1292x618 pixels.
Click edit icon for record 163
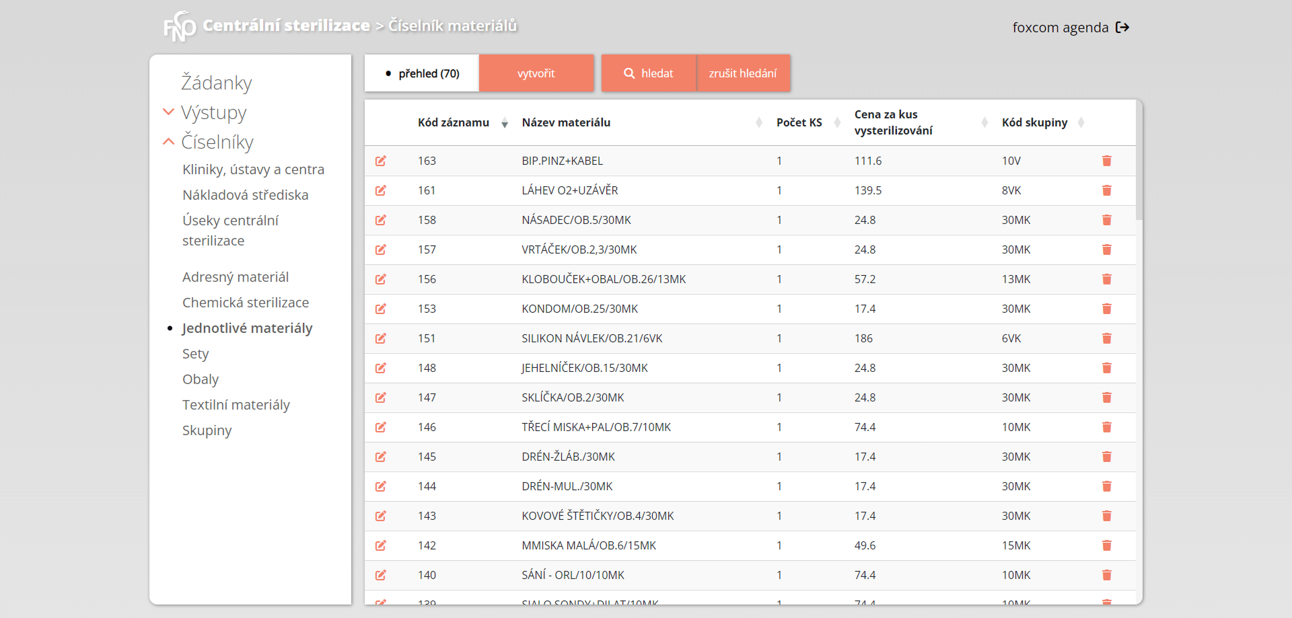380,161
